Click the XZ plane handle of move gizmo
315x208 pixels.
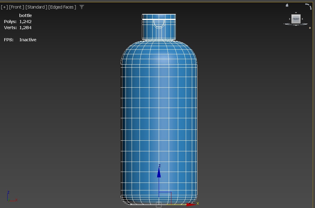[x=165, y=198]
